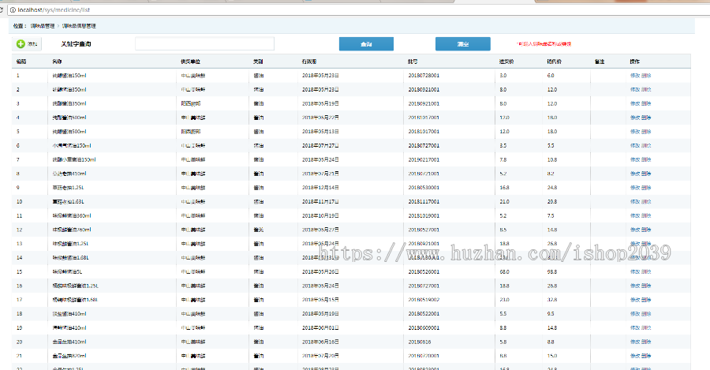Select batch number 20180522001 cell
The width and height of the screenshot is (710, 370).
click(424, 314)
